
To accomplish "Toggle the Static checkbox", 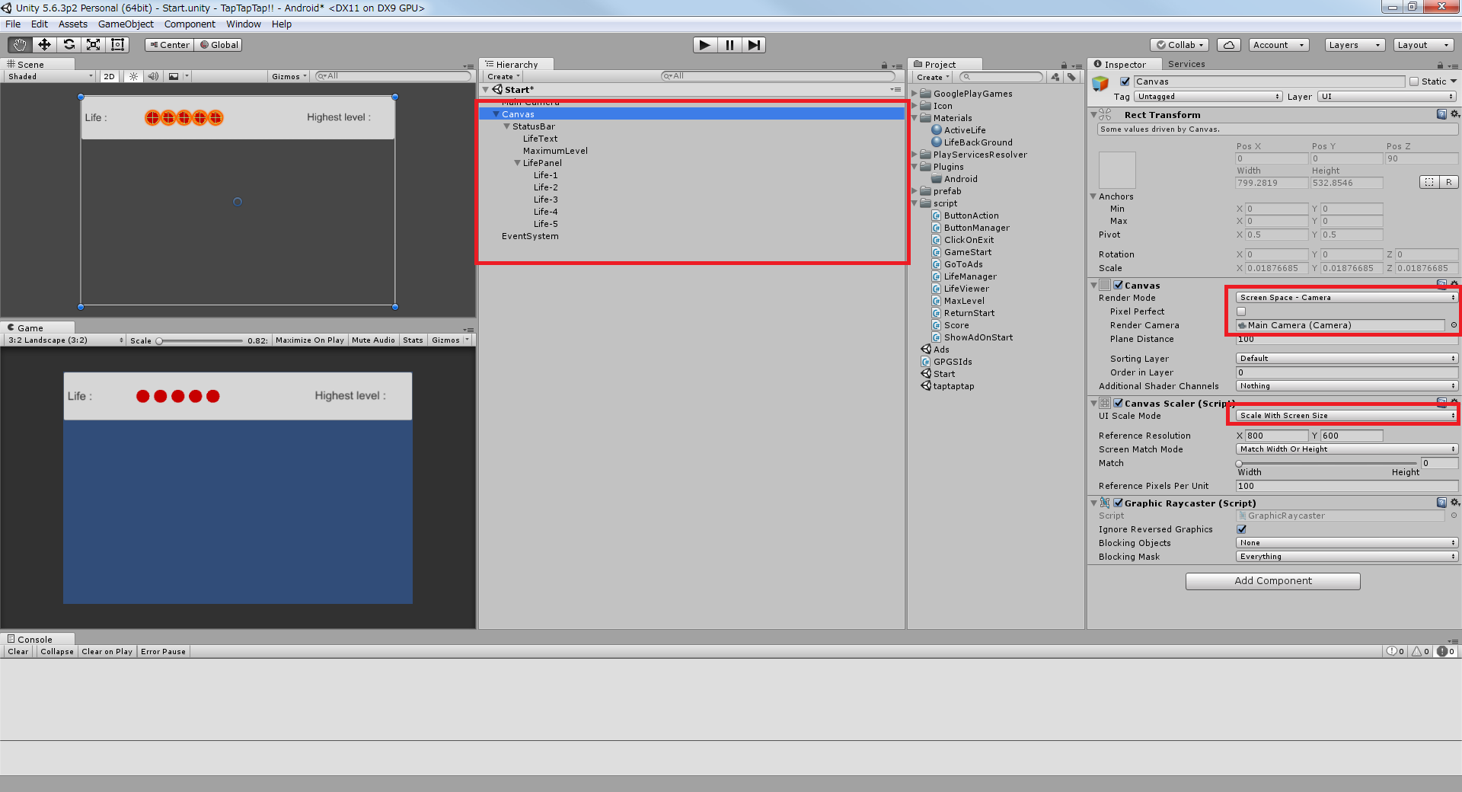I will click(1414, 81).
